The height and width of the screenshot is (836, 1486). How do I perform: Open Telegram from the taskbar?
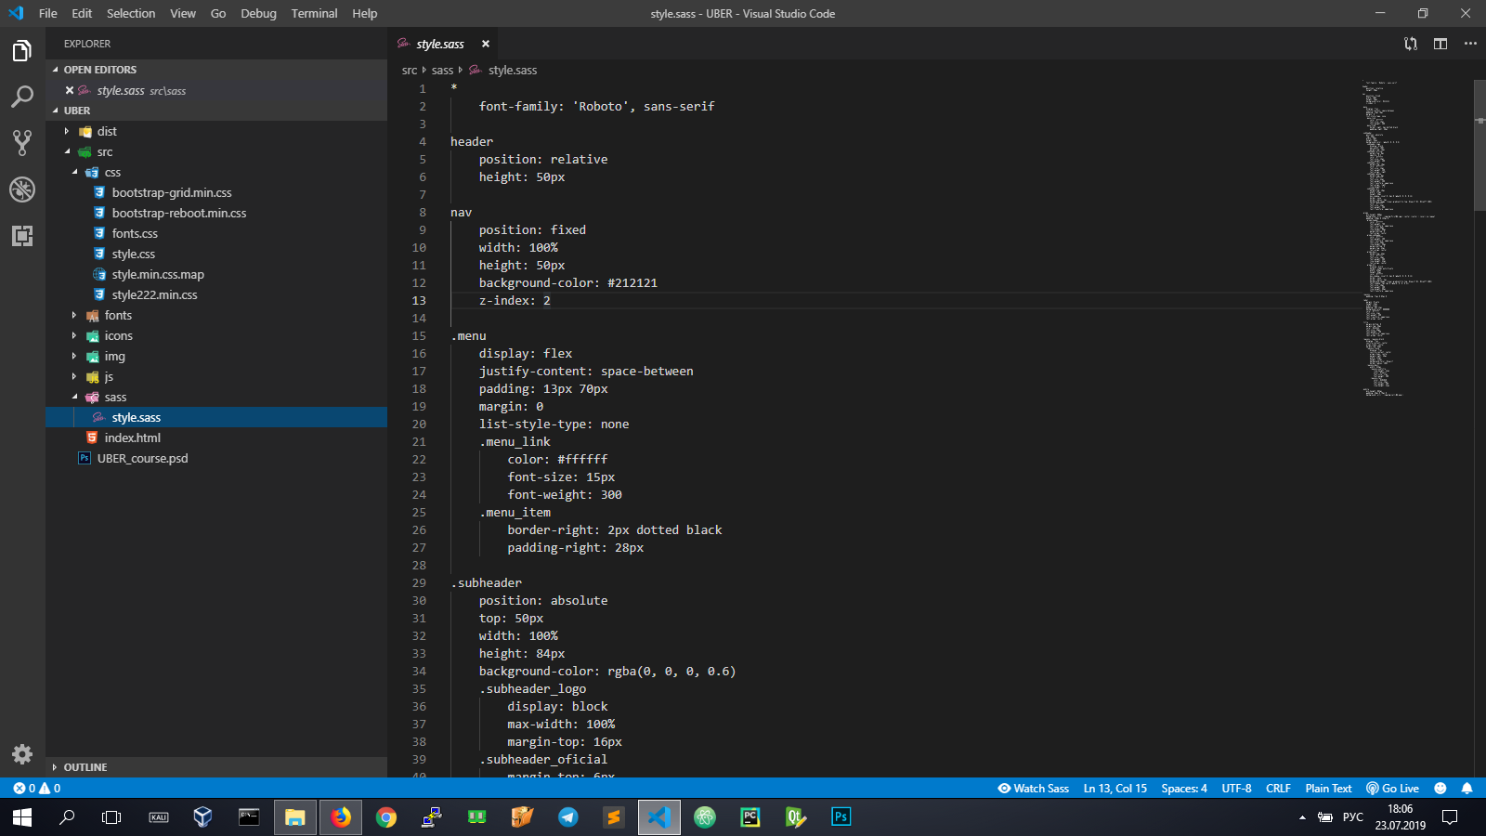[568, 817]
